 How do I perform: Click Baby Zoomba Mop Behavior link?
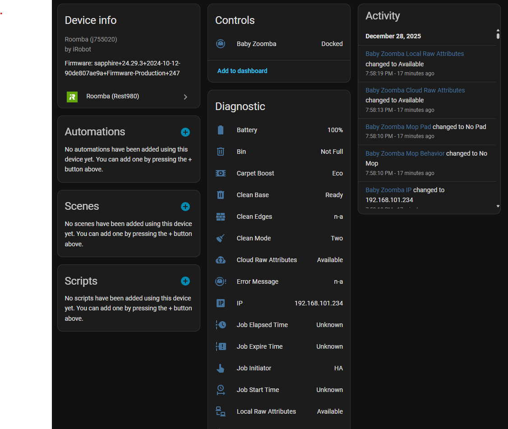click(405, 153)
